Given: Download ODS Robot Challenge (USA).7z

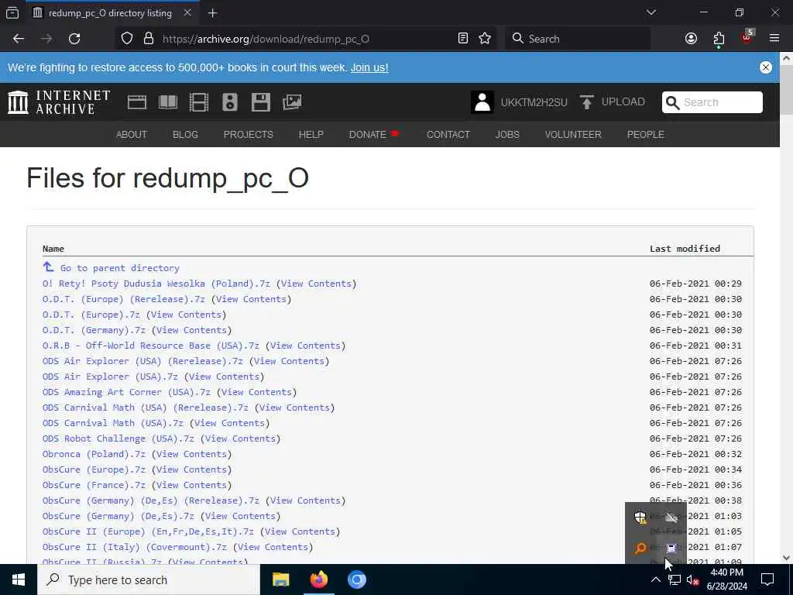Looking at the screenshot, I should [118, 439].
